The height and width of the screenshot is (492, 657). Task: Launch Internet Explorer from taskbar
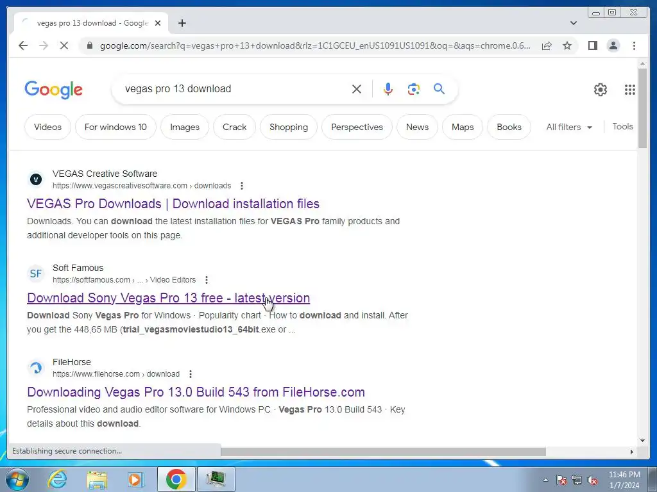[57, 479]
